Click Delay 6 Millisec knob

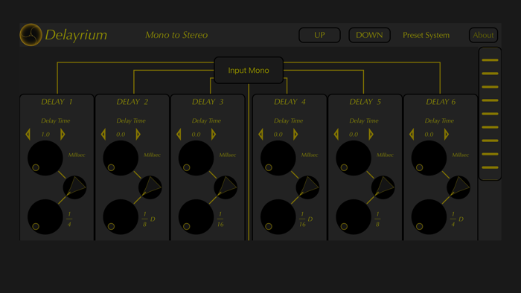[x=429, y=158]
